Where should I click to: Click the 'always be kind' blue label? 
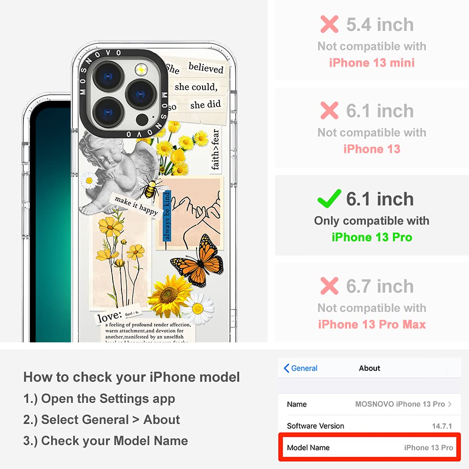coord(167,216)
